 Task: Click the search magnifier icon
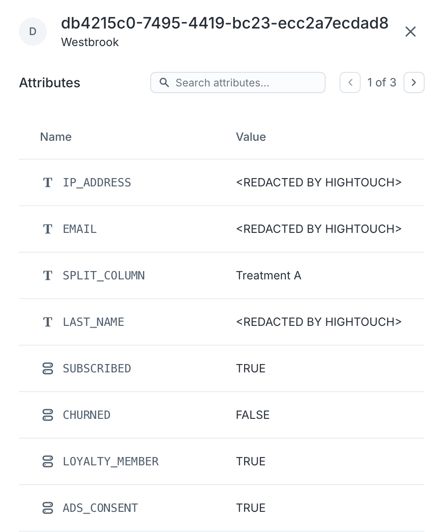(x=164, y=82)
